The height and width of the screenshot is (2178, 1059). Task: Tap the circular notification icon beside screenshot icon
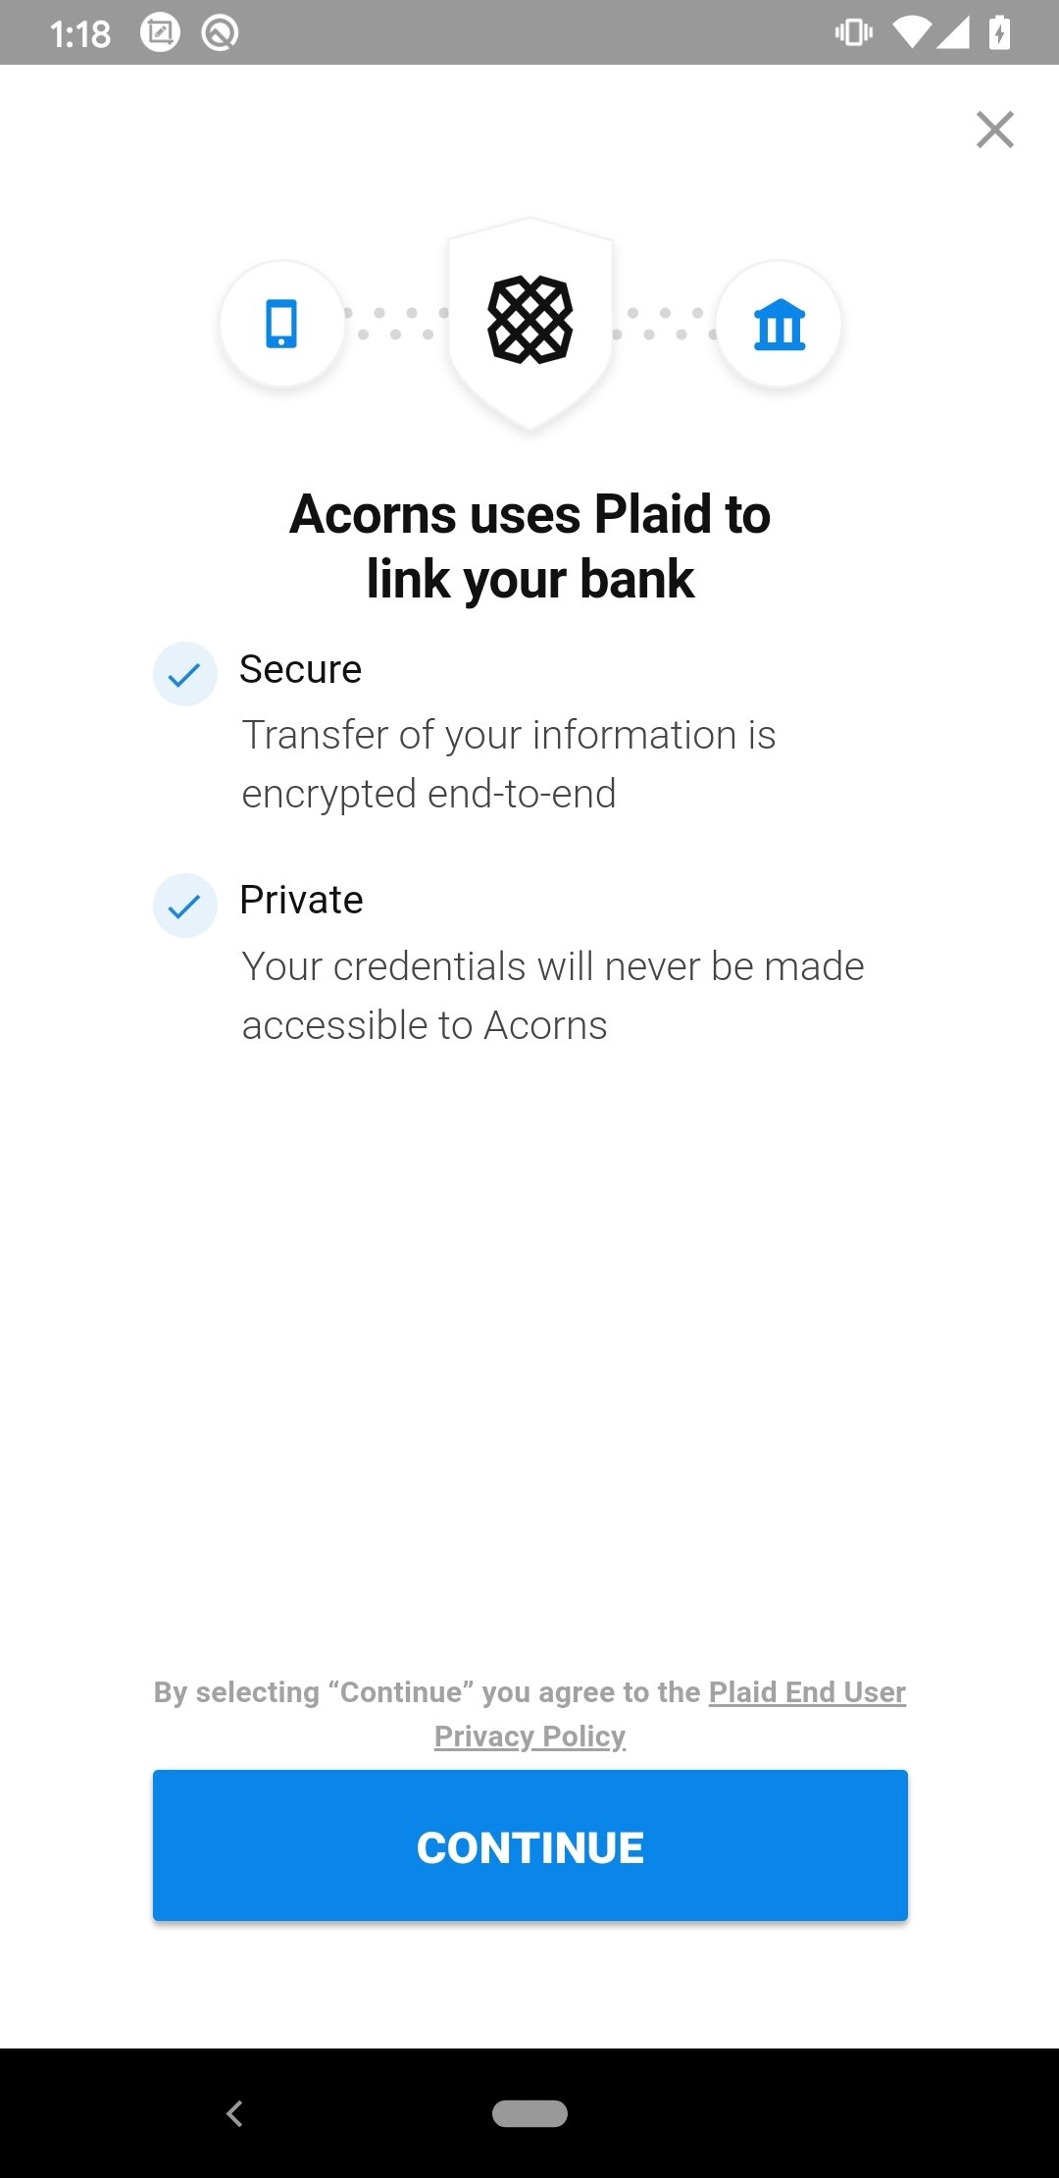tap(220, 32)
